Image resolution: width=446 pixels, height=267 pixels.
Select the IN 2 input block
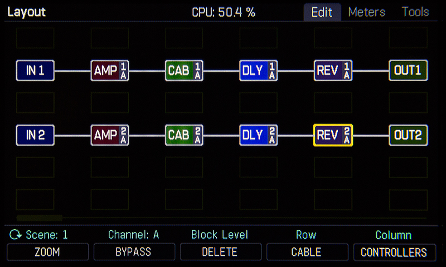click(35, 135)
